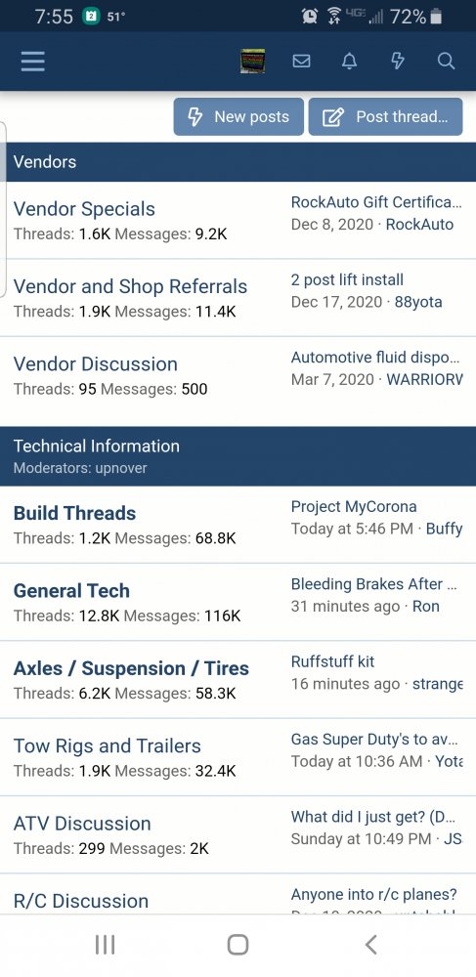Open the bell notifications icon

click(x=350, y=61)
